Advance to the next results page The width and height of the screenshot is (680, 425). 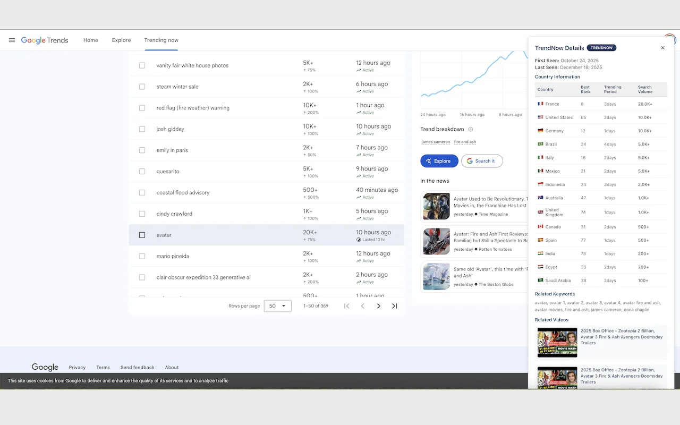click(x=378, y=306)
